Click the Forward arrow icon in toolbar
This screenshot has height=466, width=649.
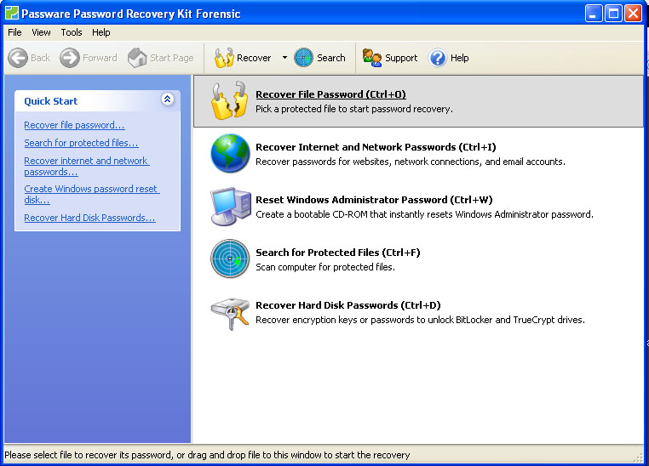70,58
